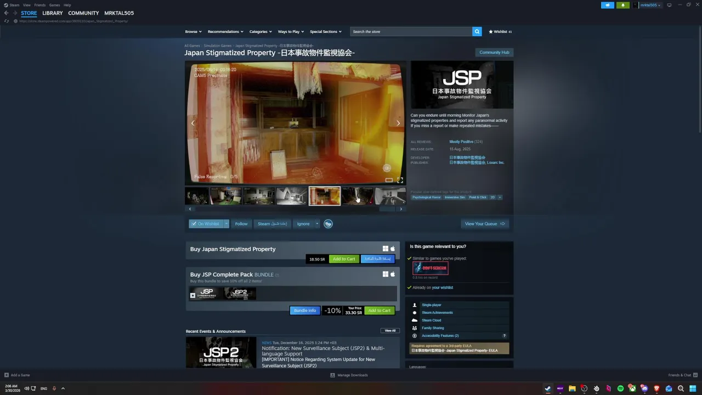The image size is (702, 395).
Task: Open the Mostly Positive reviews link
Action: pos(461,142)
